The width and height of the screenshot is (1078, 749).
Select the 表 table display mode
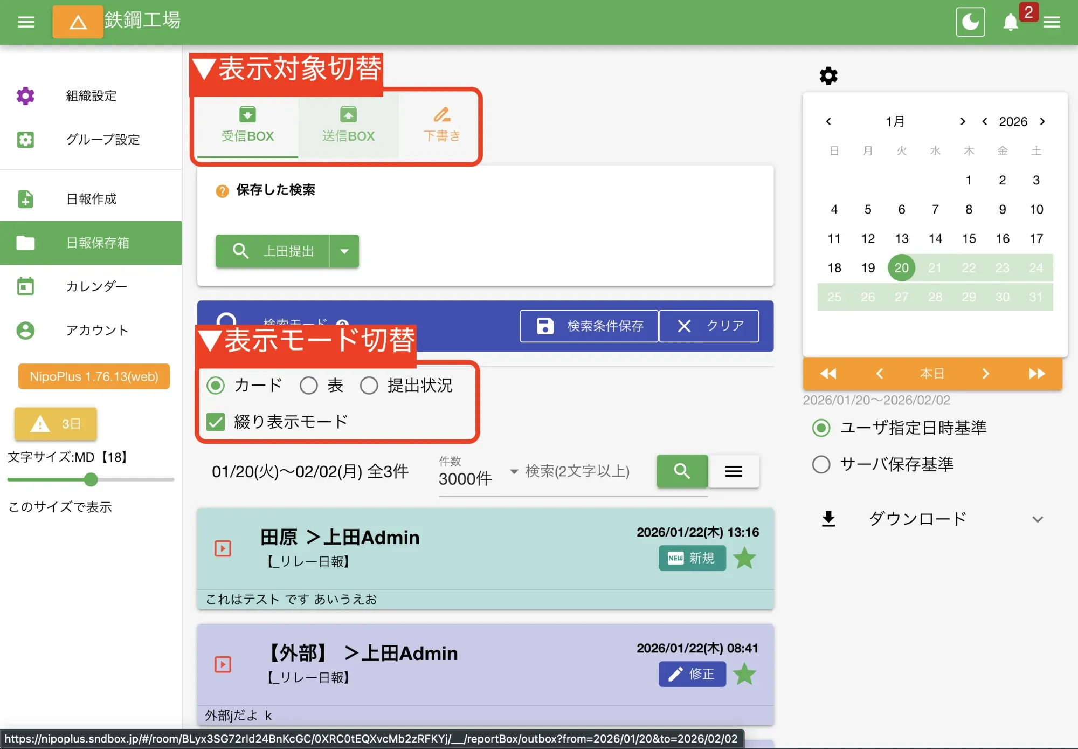(309, 385)
